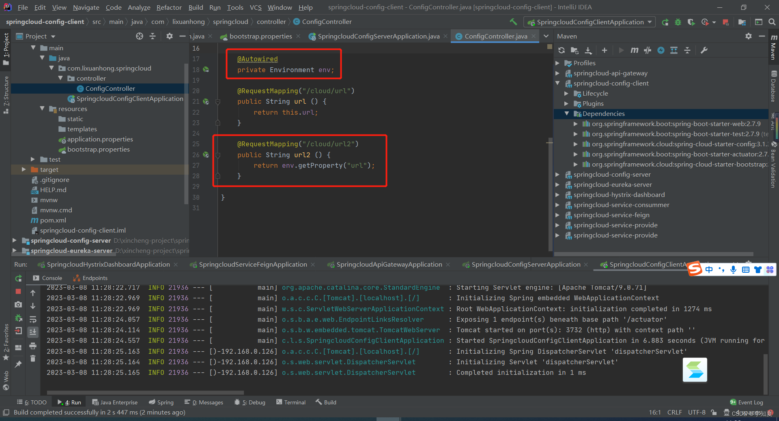The image size is (779, 421).
Task: Toggle the 2: Favorites tool window stripe
Action: (6, 342)
